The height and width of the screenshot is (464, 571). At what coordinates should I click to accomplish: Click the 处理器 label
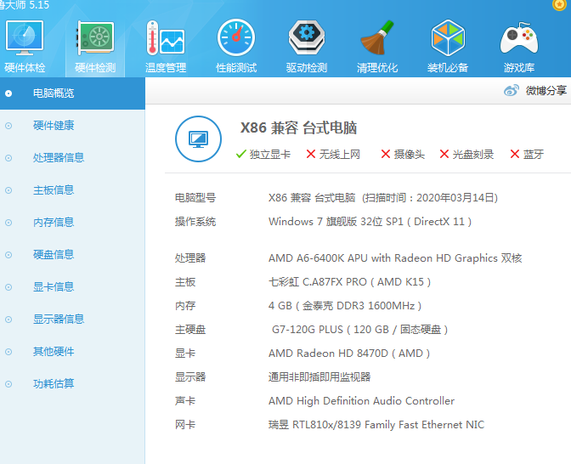coord(190,258)
